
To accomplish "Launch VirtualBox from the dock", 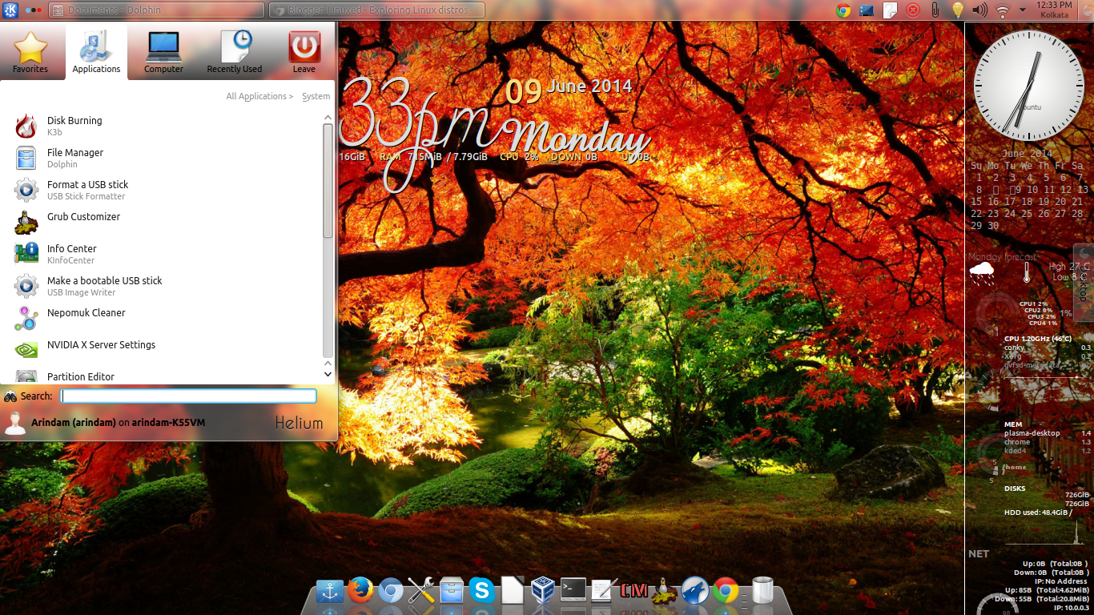I will point(544,590).
